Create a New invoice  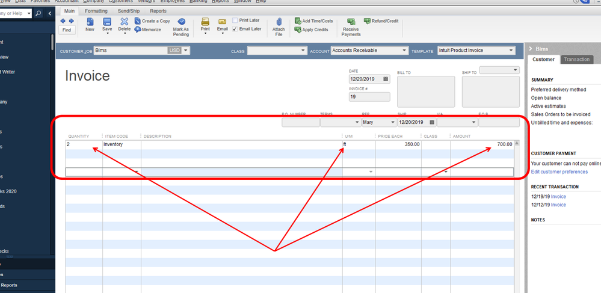pos(90,25)
